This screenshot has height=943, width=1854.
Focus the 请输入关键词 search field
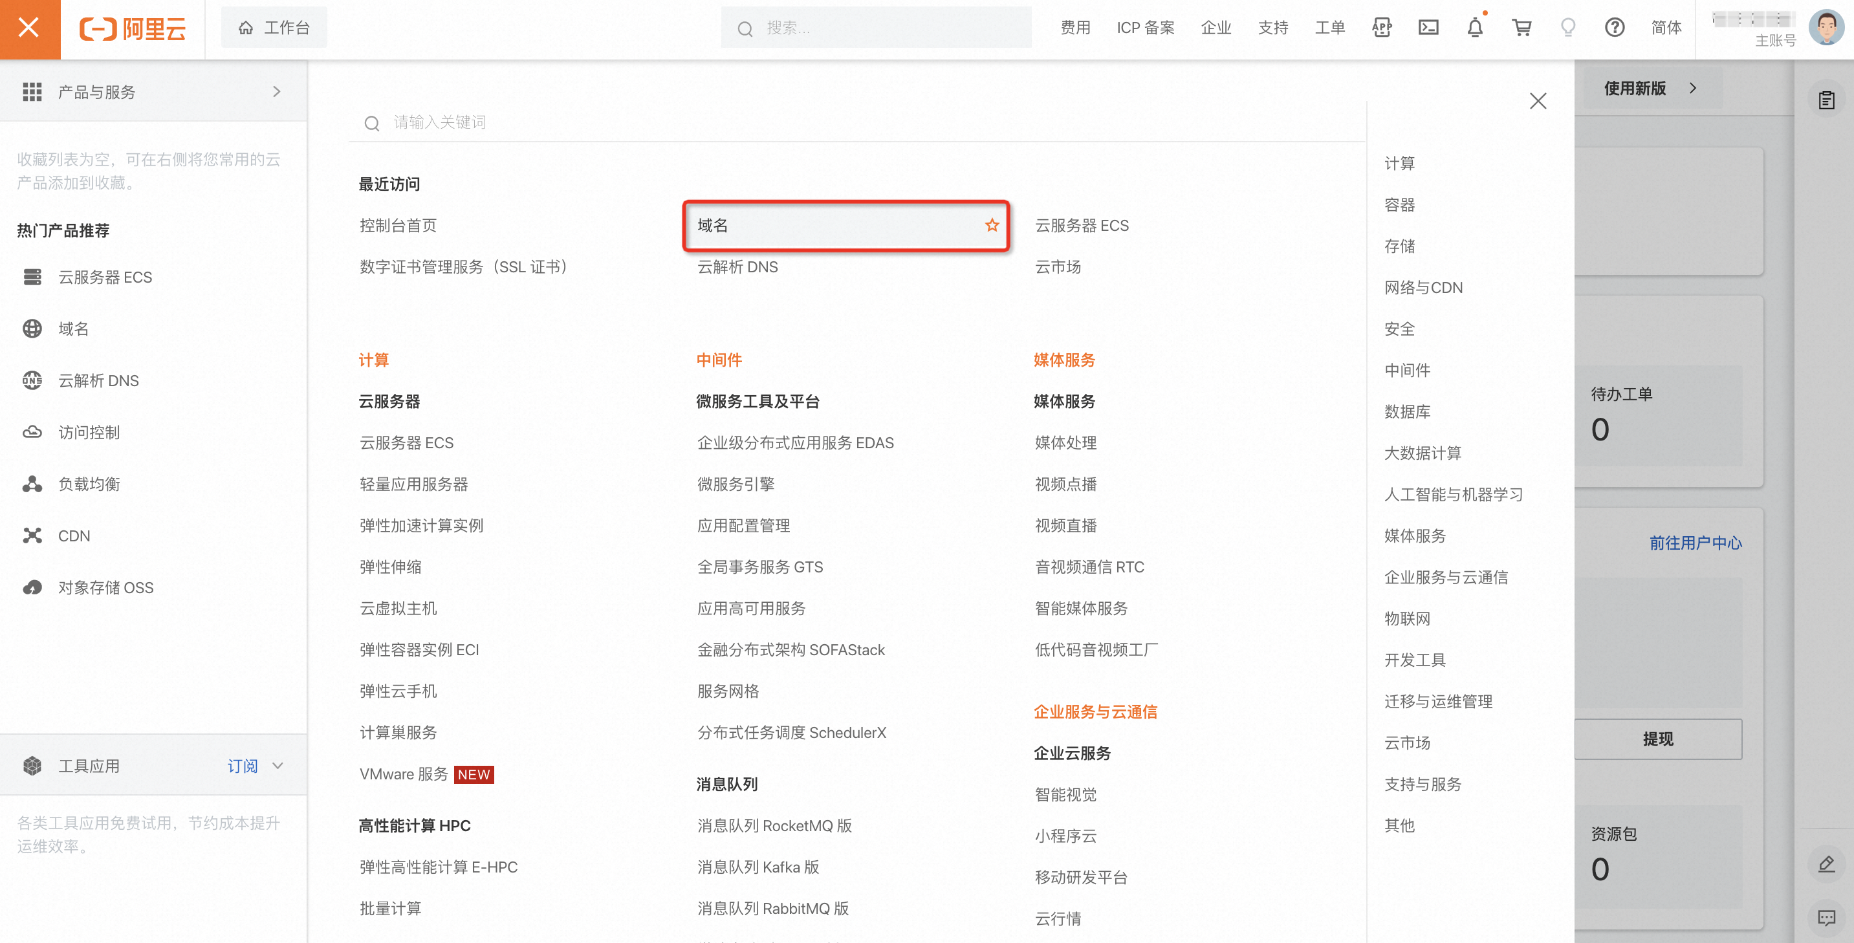click(856, 123)
